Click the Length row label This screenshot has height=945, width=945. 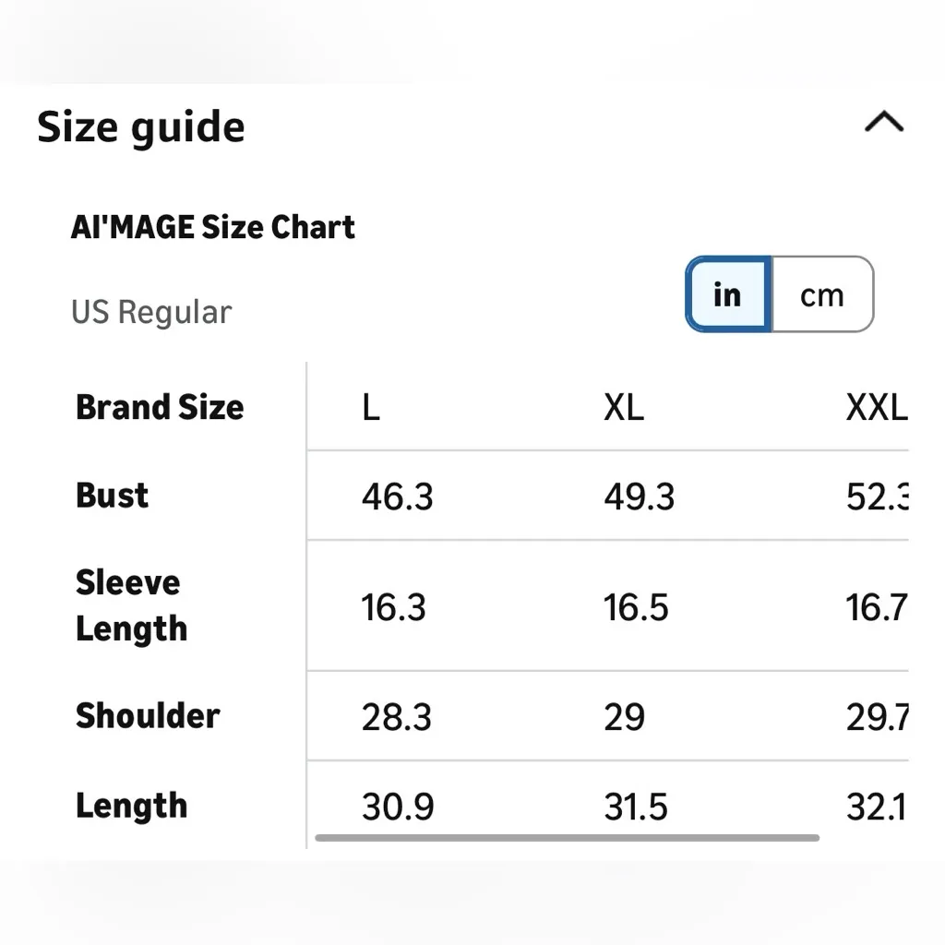(131, 806)
